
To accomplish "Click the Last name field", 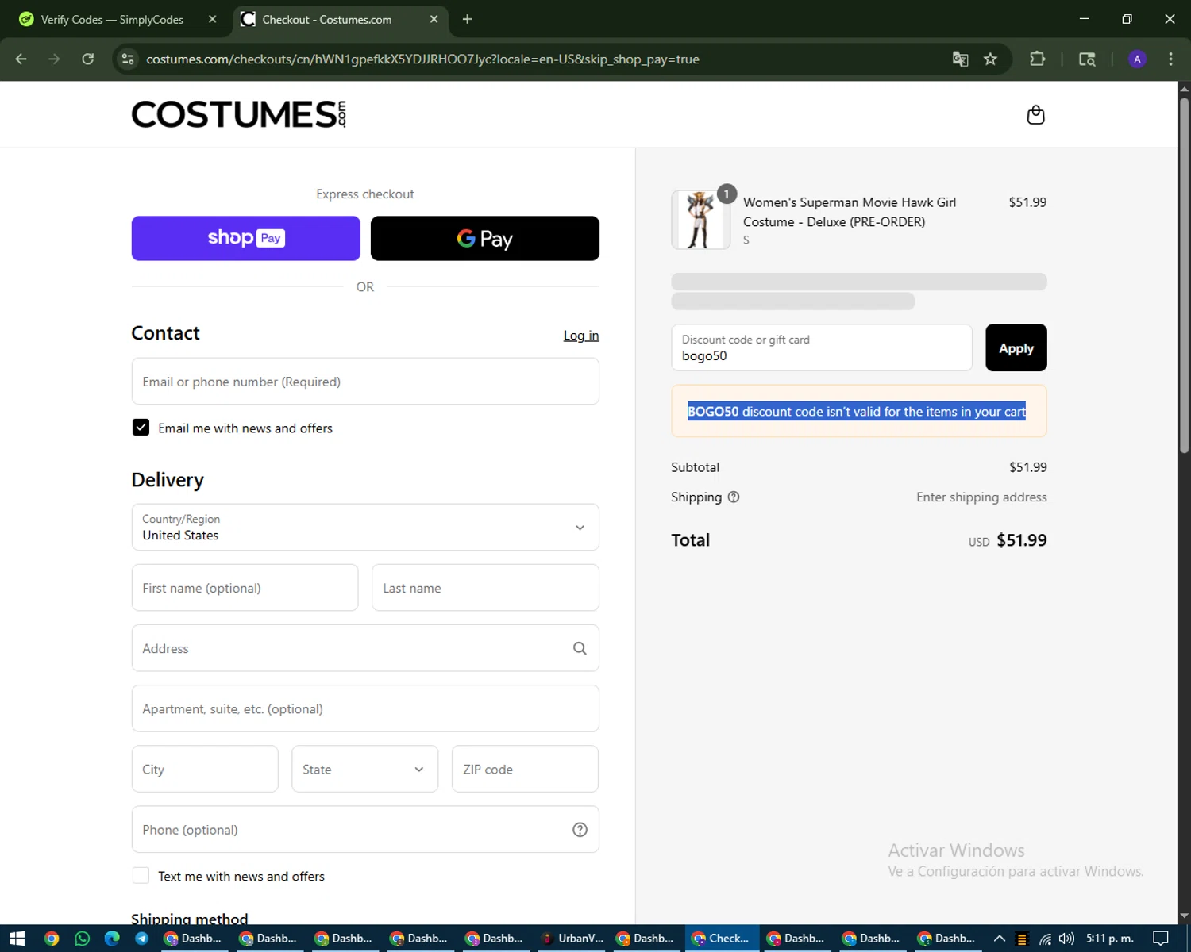I will pyautogui.click(x=485, y=588).
